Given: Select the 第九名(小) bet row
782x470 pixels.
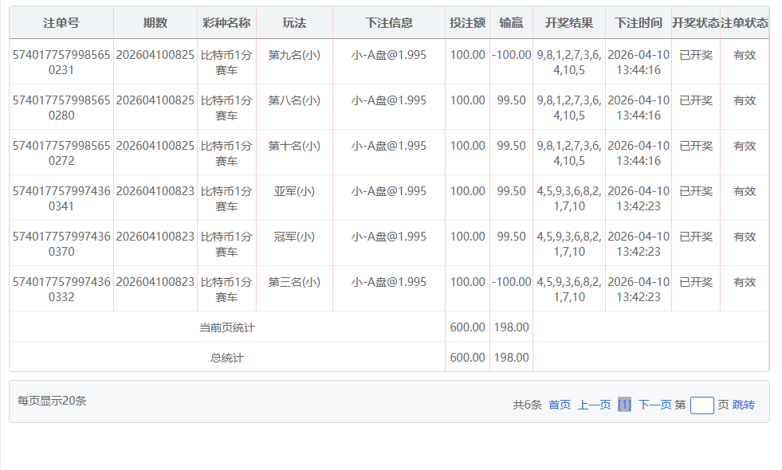Looking at the screenshot, I should coord(294,56).
